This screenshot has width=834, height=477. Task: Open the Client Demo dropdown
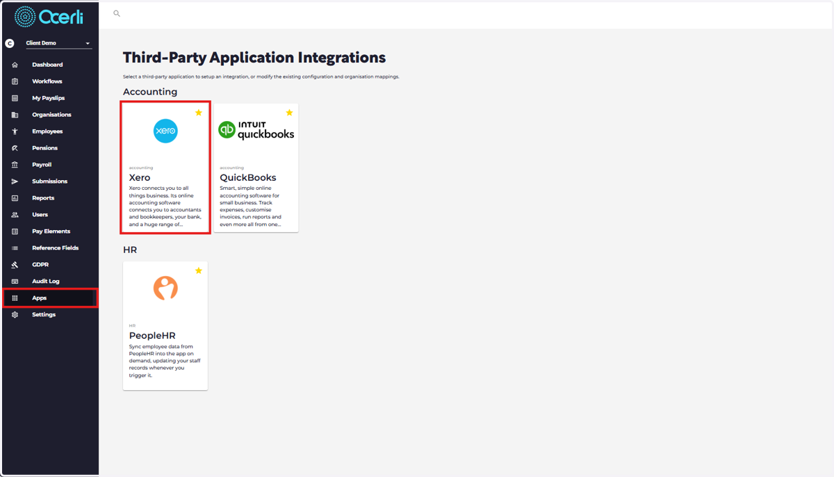59,43
